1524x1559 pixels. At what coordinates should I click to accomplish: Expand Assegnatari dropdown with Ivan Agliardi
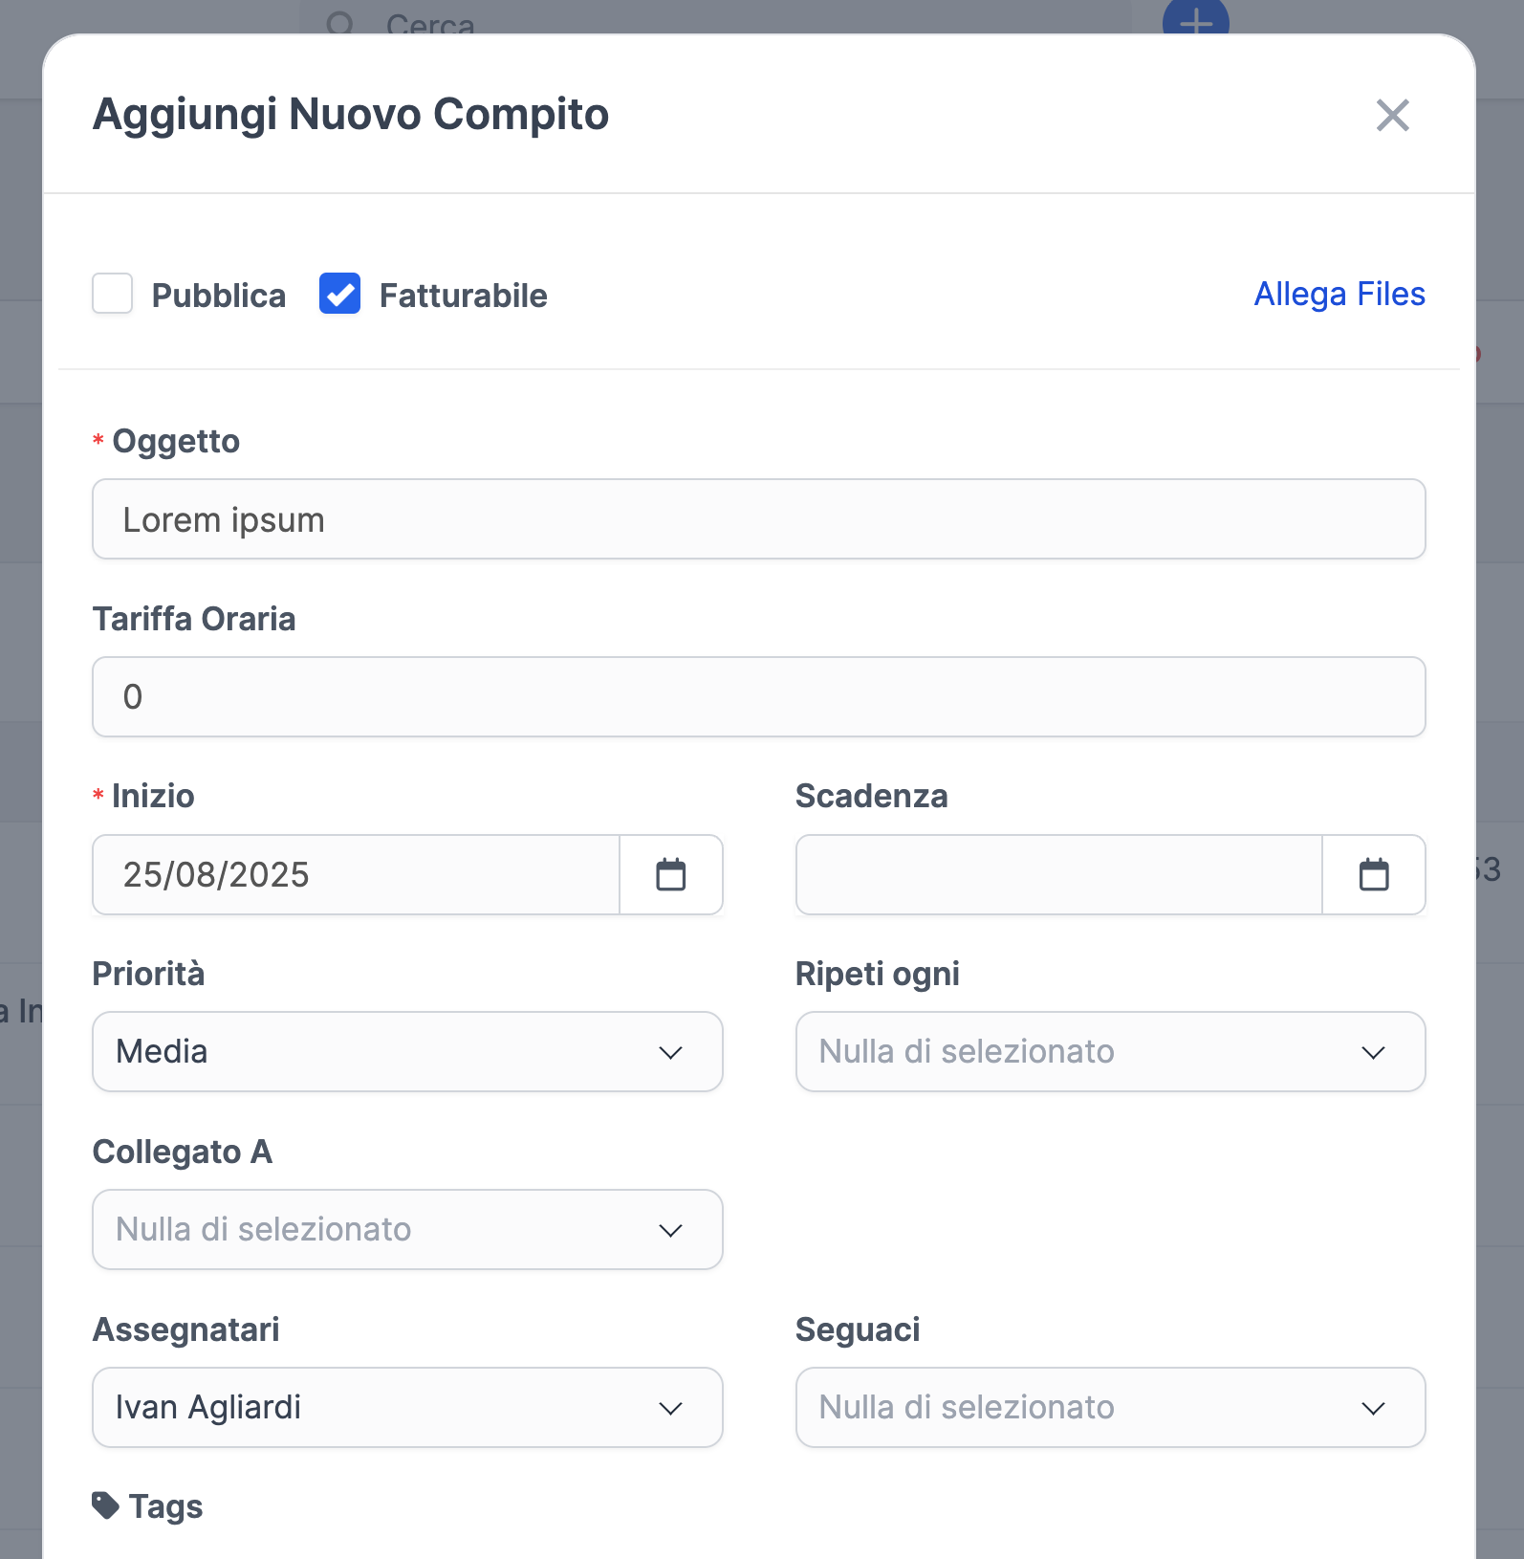(x=407, y=1408)
